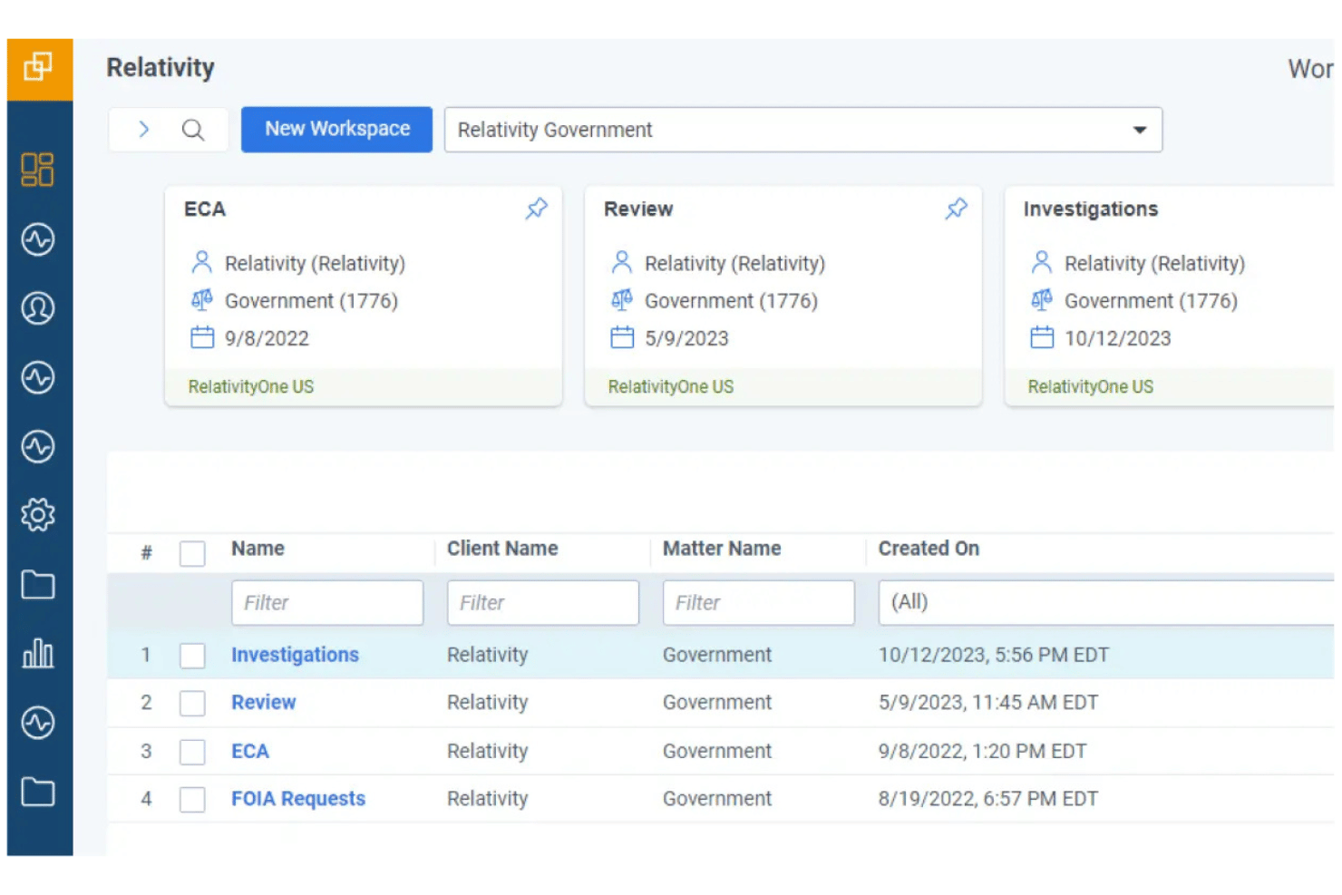Click "Government (1776)" on the Review card

(731, 301)
